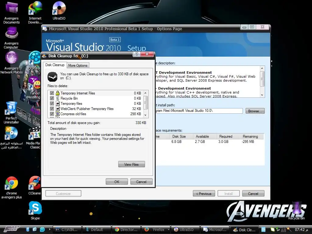This screenshot has height=234, width=312.
Task: Toggle Compress old files checkbox
Action: [52, 114]
